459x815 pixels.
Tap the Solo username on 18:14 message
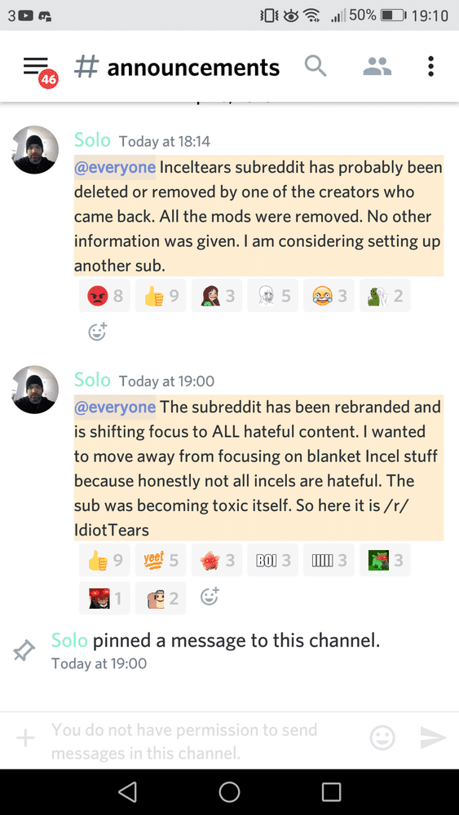[92, 140]
